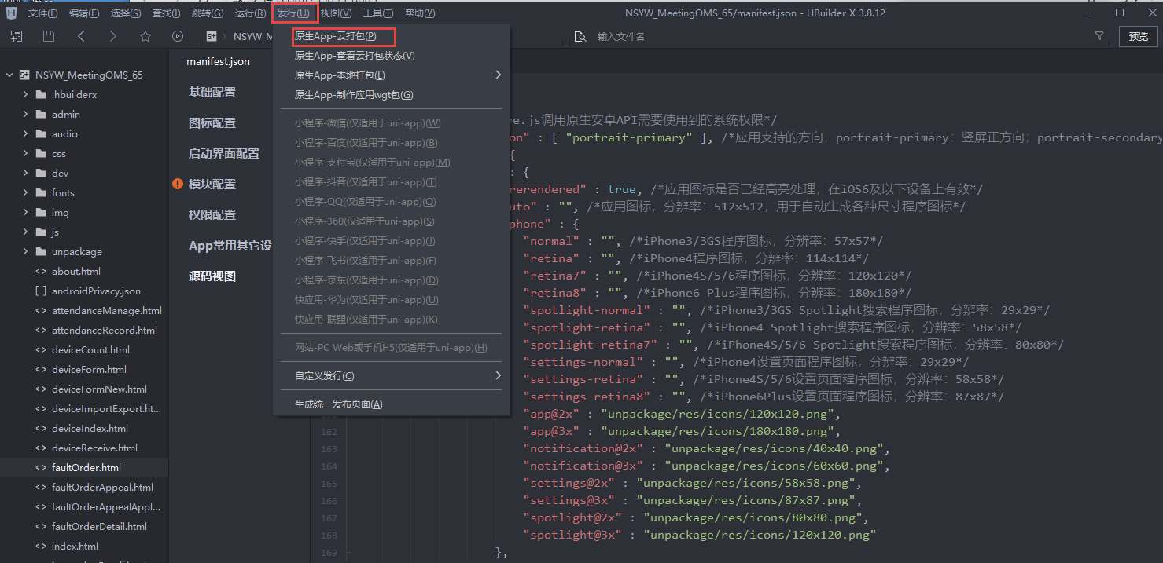This screenshot has width=1163, height=563.
Task: Open 源码视图 section
Action: pos(212,276)
